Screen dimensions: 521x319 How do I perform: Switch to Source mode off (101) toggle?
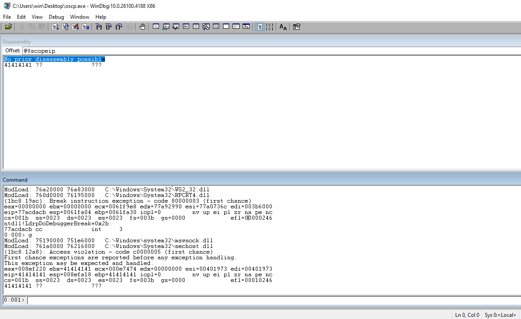point(270,27)
